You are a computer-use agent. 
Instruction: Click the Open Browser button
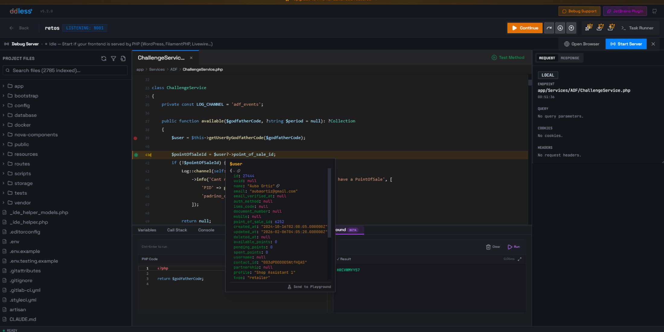click(582, 44)
